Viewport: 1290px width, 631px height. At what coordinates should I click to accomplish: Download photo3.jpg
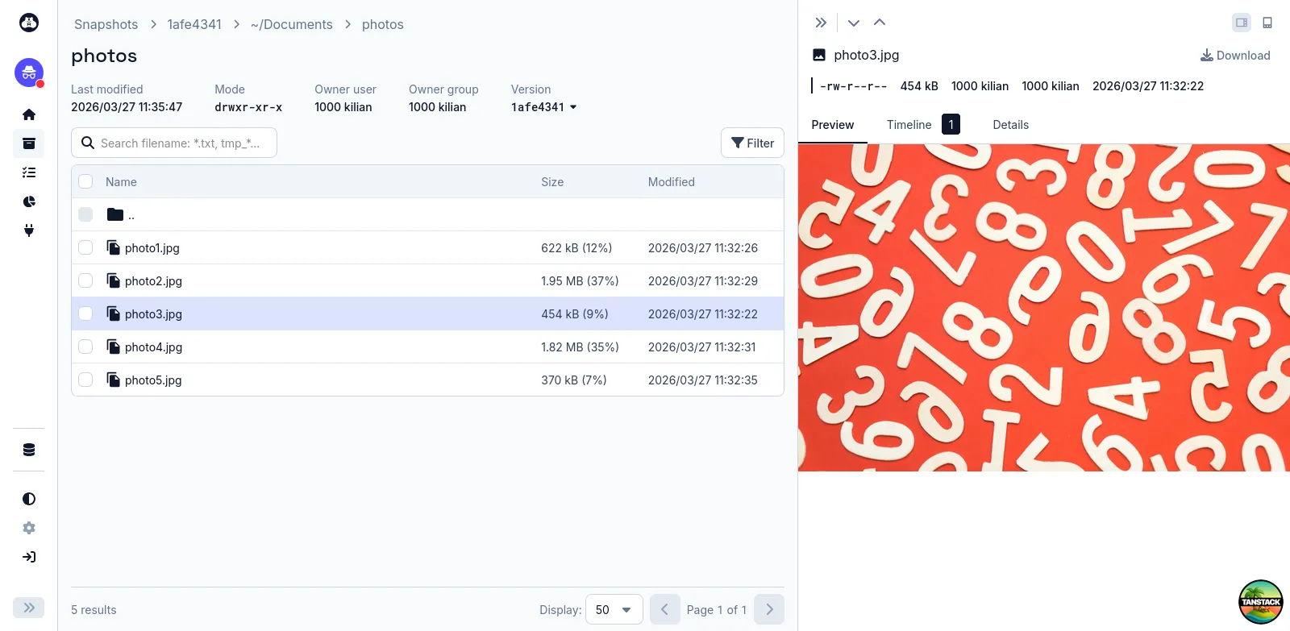click(x=1235, y=56)
